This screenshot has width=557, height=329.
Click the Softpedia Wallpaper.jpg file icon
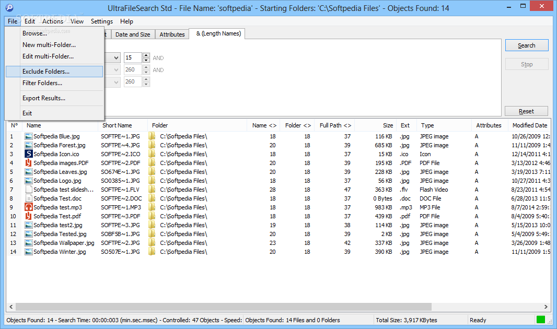pyautogui.click(x=28, y=243)
